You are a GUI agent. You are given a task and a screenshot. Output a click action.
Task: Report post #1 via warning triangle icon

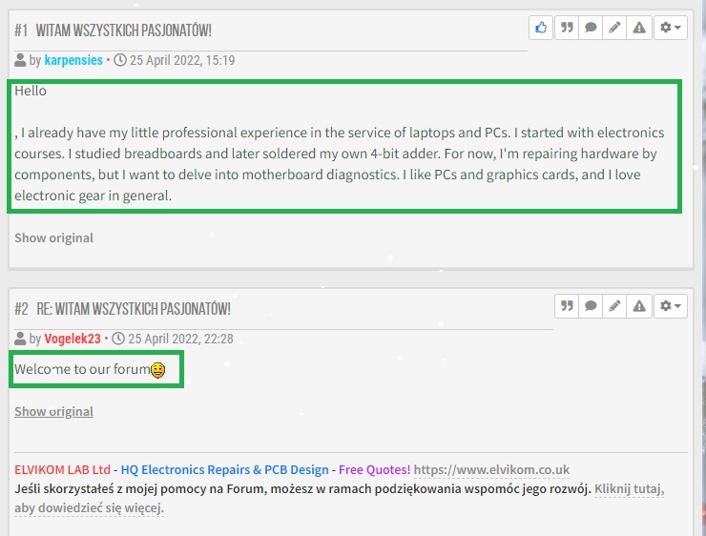pos(639,28)
